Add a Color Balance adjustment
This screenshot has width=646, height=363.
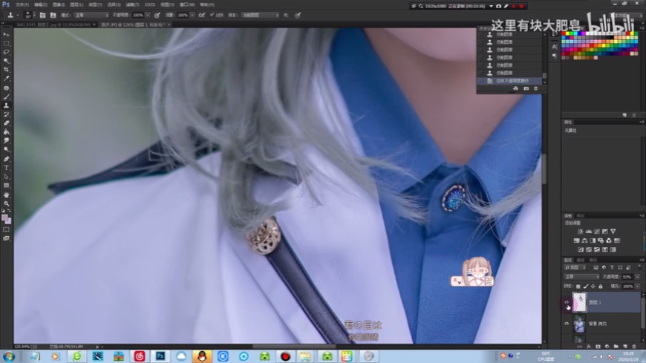[584, 241]
